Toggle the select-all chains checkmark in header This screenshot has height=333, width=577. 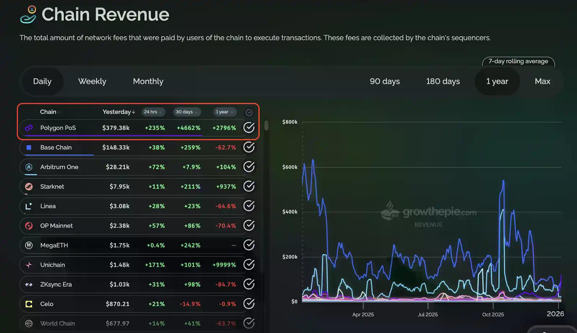[x=249, y=112]
